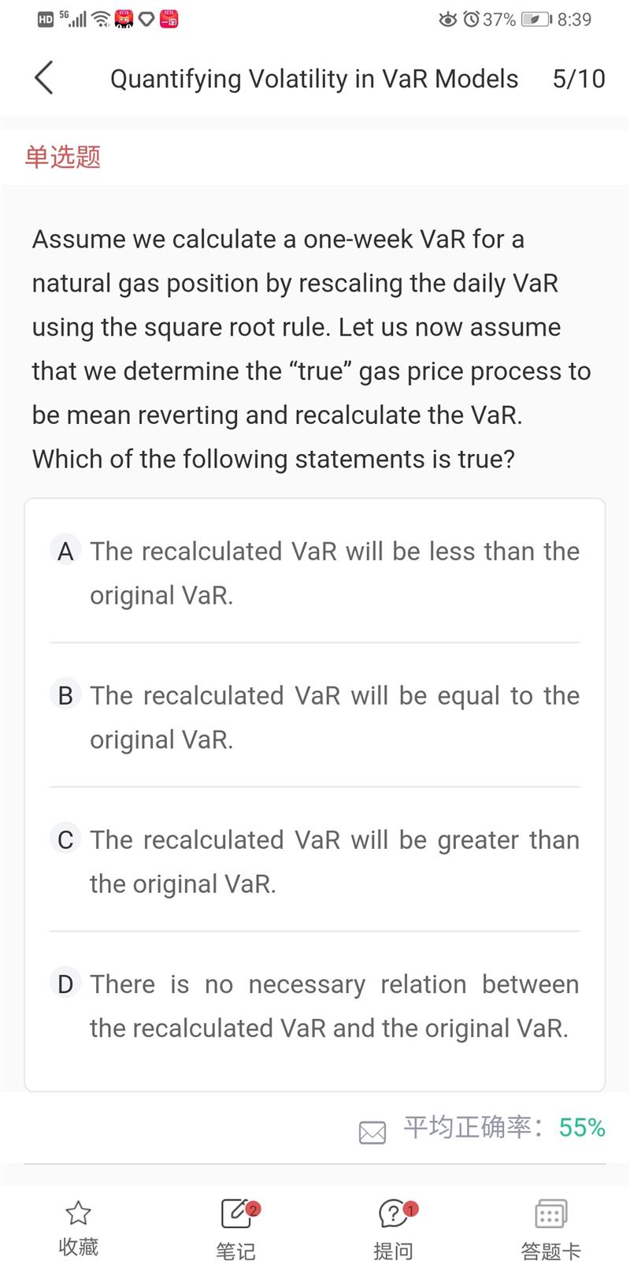This screenshot has width=630, height=1287.
Task: Tap the alarm clock status icon
Action: click(x=471, y=19)
